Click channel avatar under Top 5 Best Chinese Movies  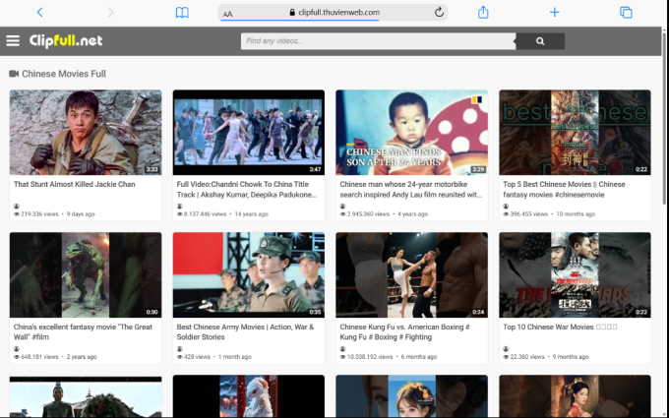pyautogui.click(x=506, y=207)
